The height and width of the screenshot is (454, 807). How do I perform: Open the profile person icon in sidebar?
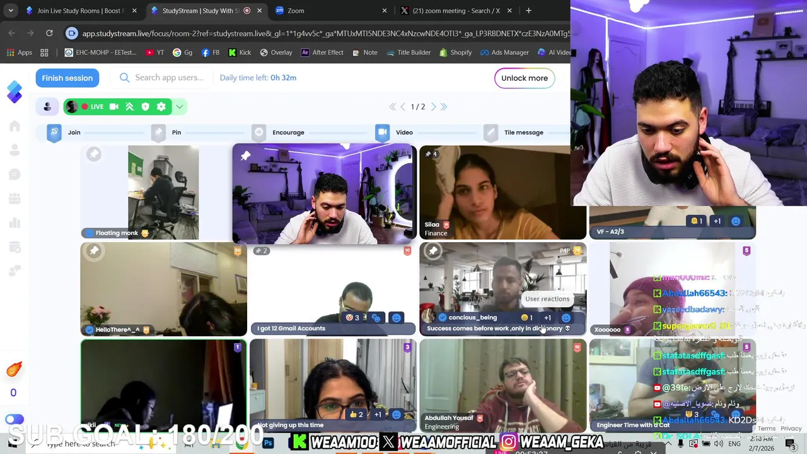pyautogui.click(x=15, y=150)
